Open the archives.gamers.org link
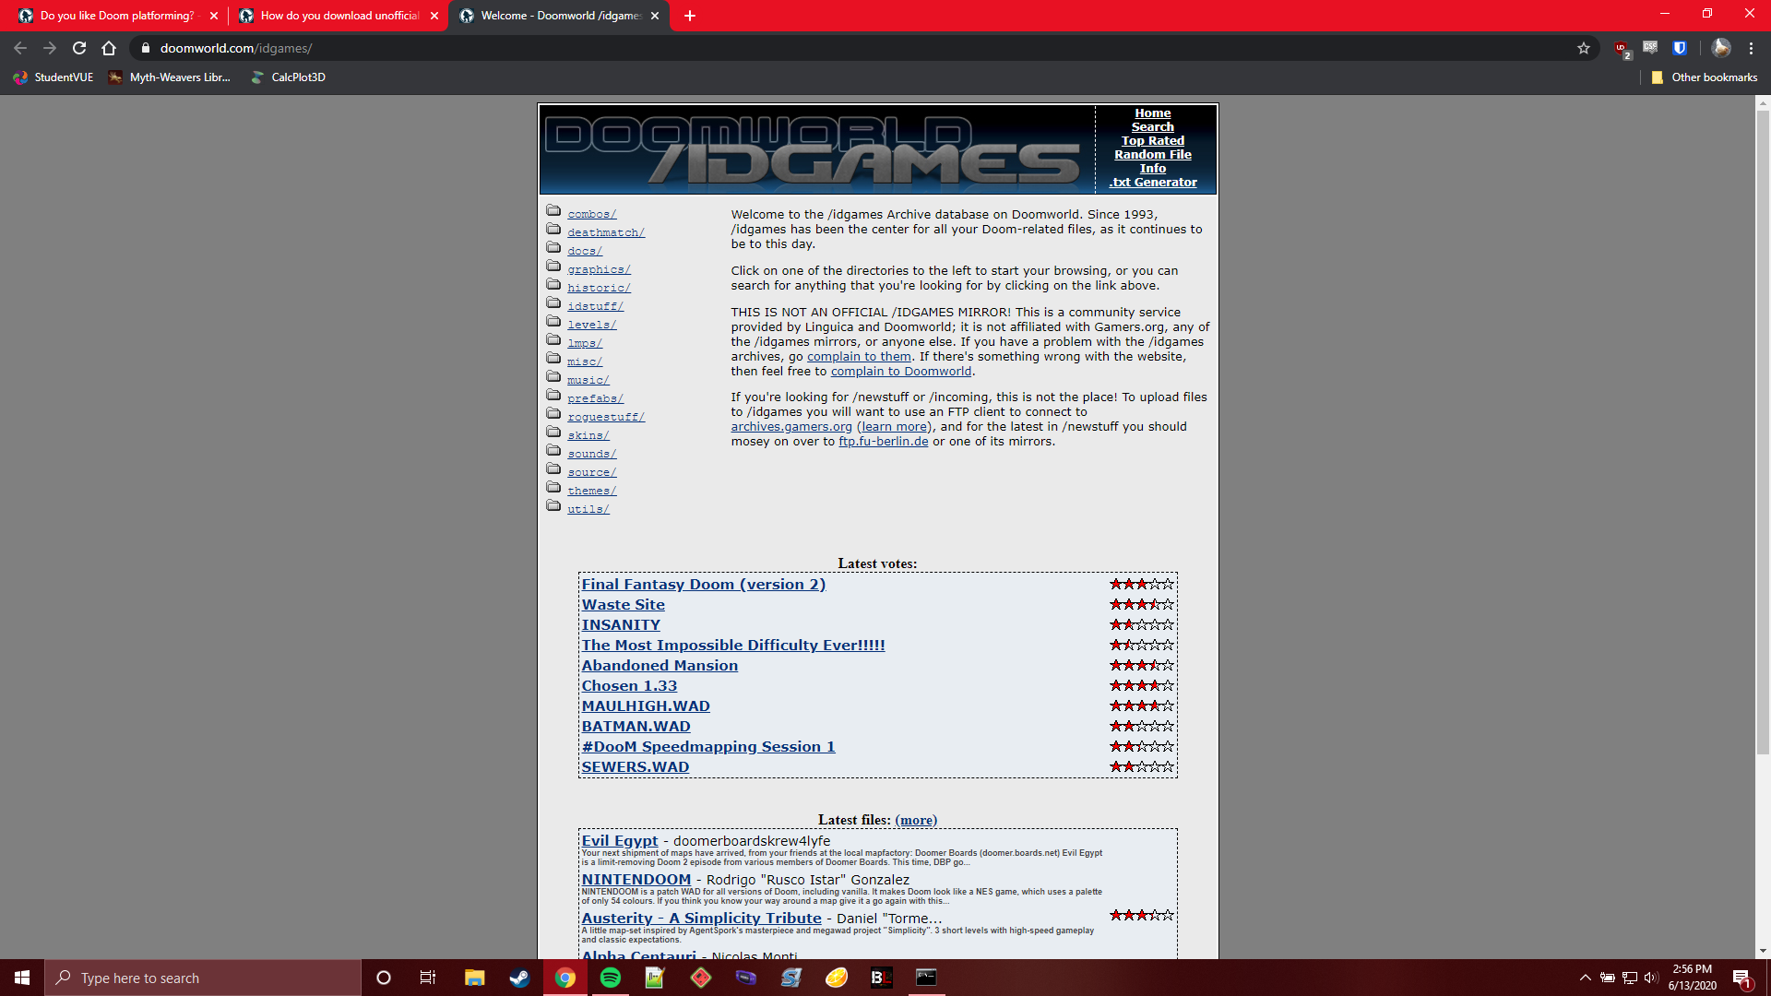The width and height of the screenshot is (1771, 996). 791,427
